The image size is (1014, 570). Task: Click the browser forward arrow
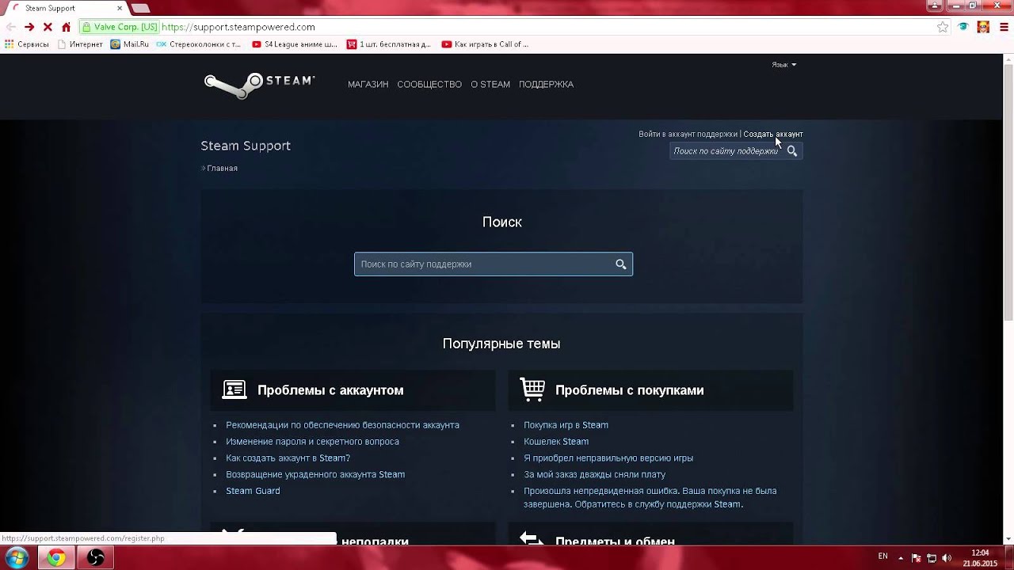point(29,27)
